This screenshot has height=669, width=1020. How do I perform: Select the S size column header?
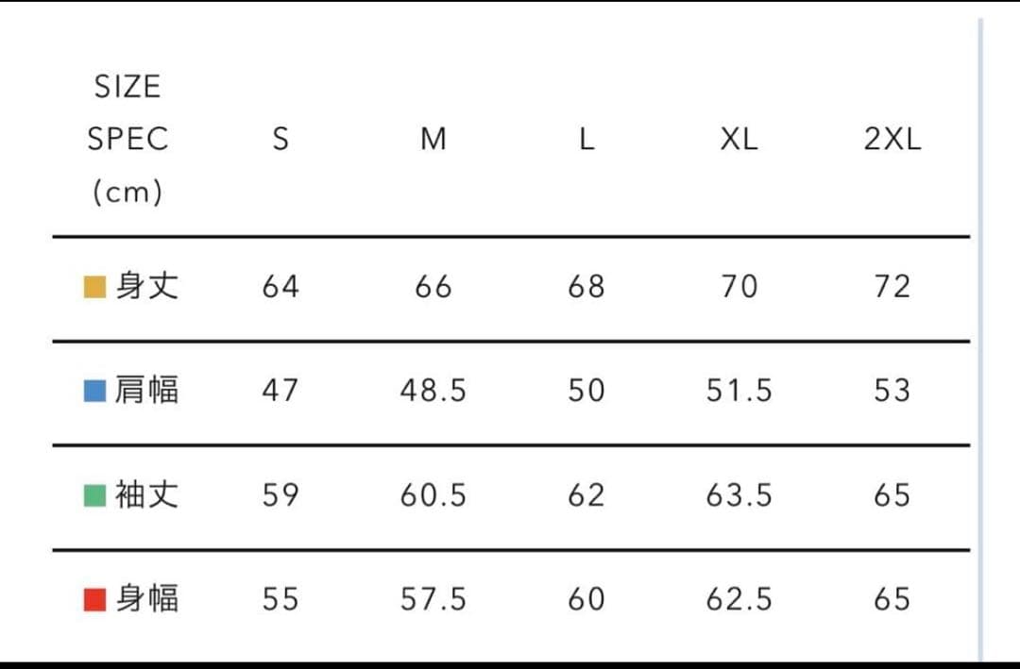coord(280,140)
